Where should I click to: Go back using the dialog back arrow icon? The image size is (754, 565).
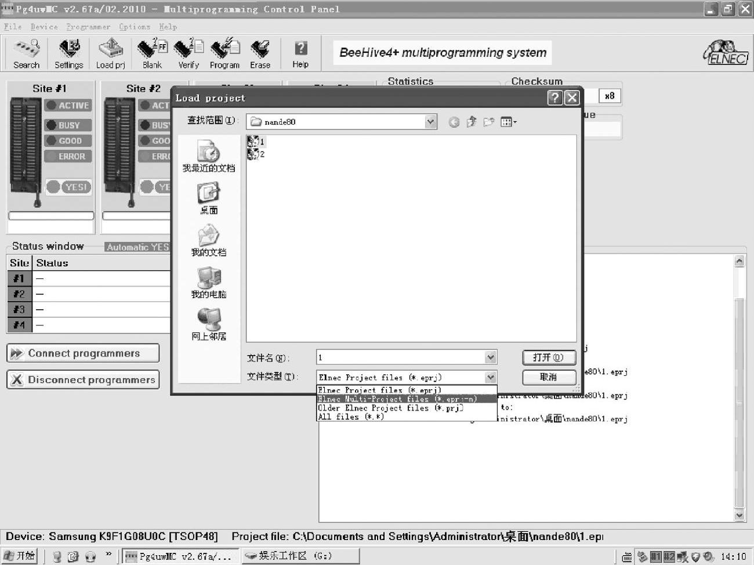pos(454,122)
